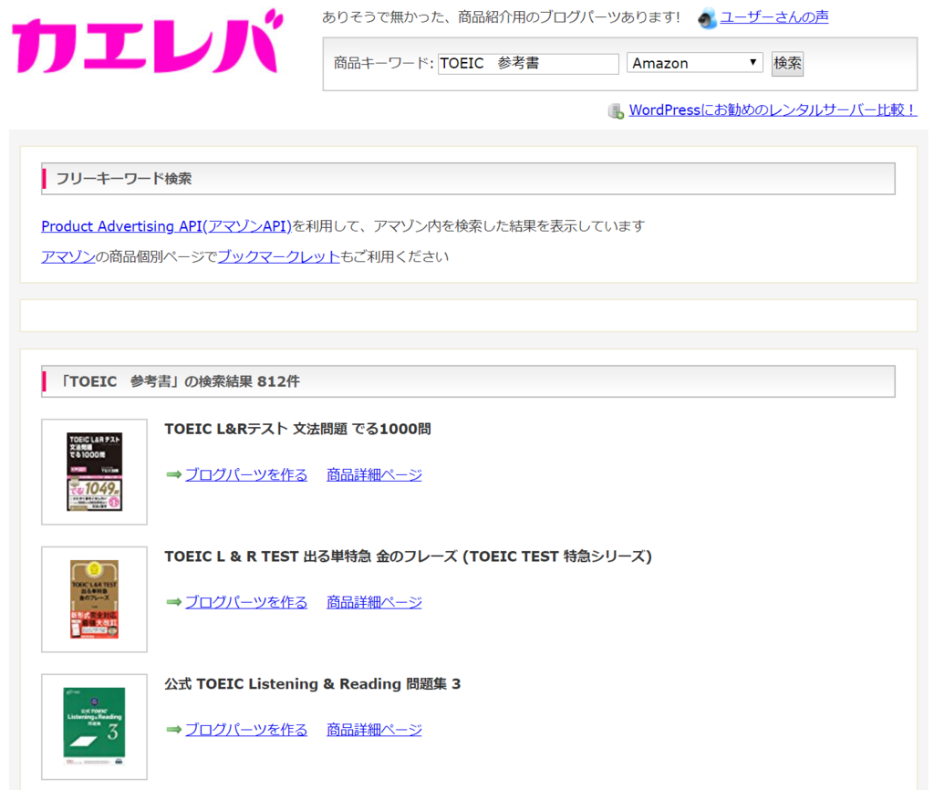Click title TOEIC L & R TEST 出る単特急
The image size is (934, 790).
[x=408, y=556]
